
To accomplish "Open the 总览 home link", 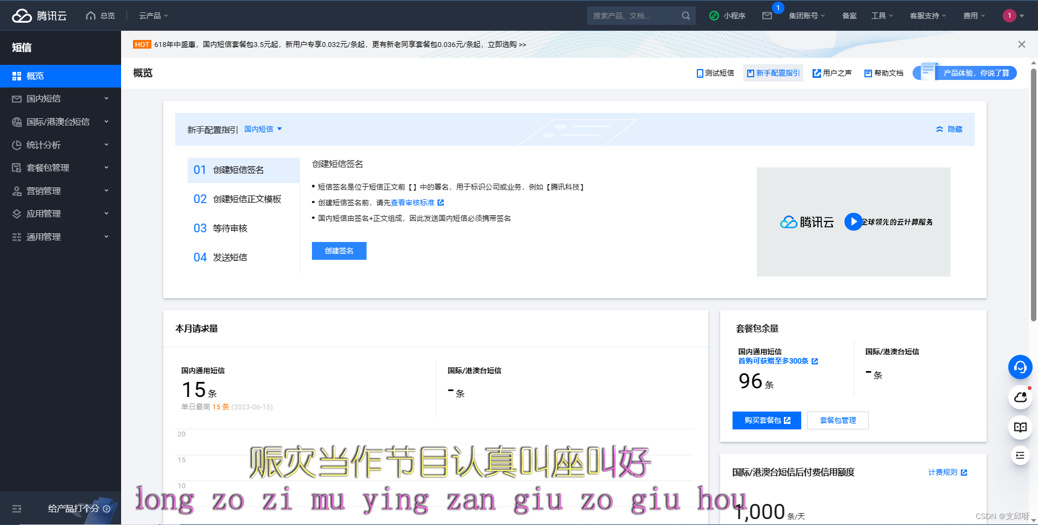I will pos(101,16).
